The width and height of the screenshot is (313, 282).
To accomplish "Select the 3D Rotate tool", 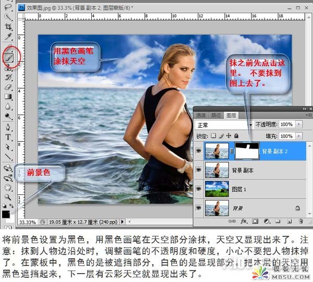I will (8, 168).
